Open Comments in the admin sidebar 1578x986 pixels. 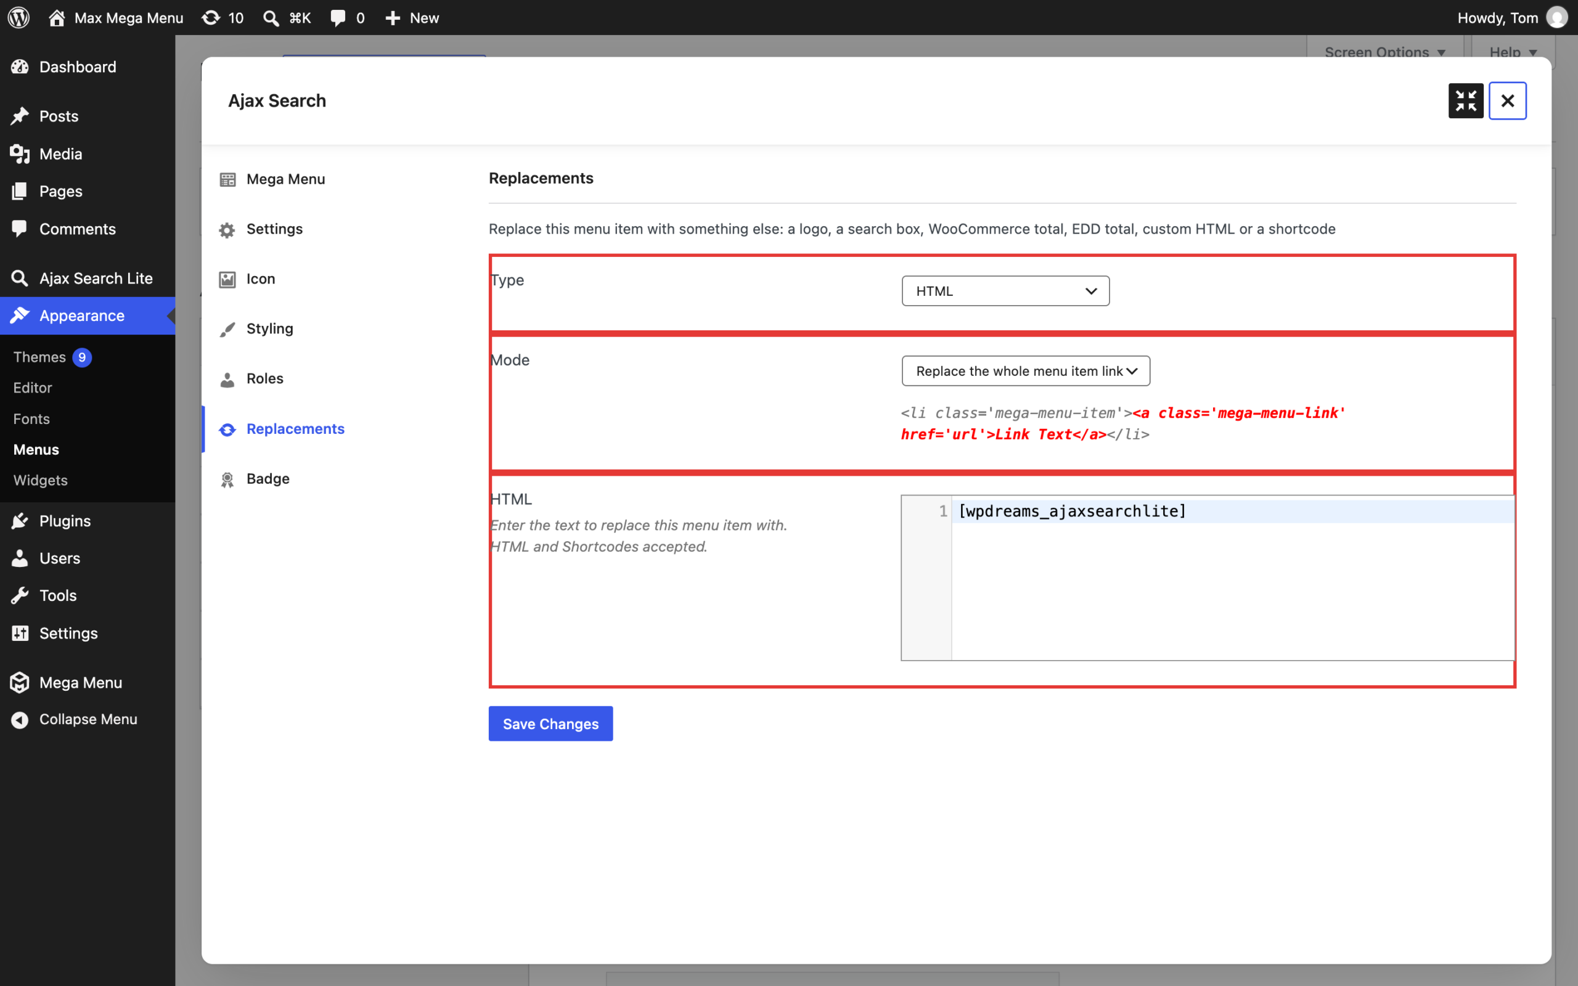pyautogui.click(x=88, y=229)
